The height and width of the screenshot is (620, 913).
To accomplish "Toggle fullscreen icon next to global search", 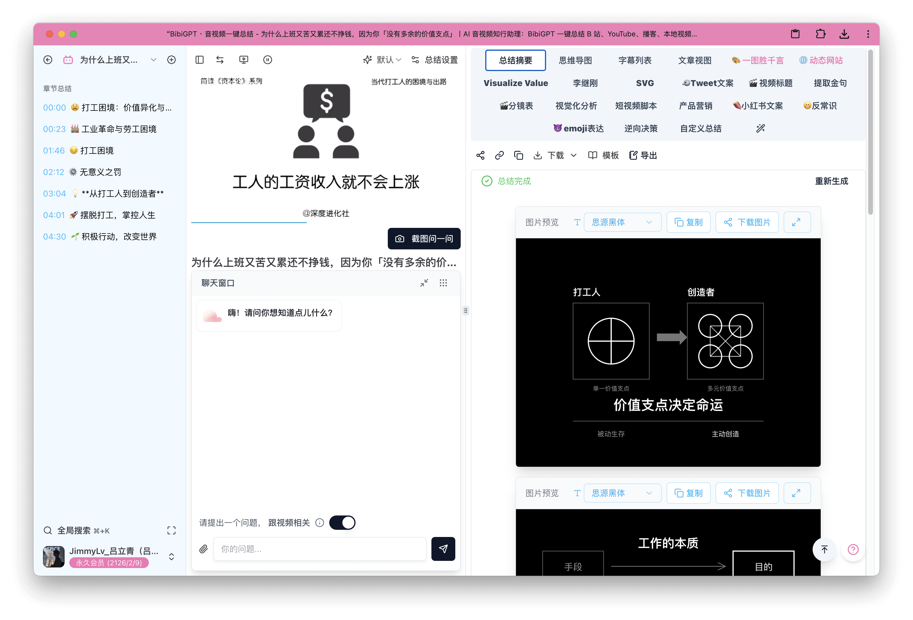I will (171, 530).
